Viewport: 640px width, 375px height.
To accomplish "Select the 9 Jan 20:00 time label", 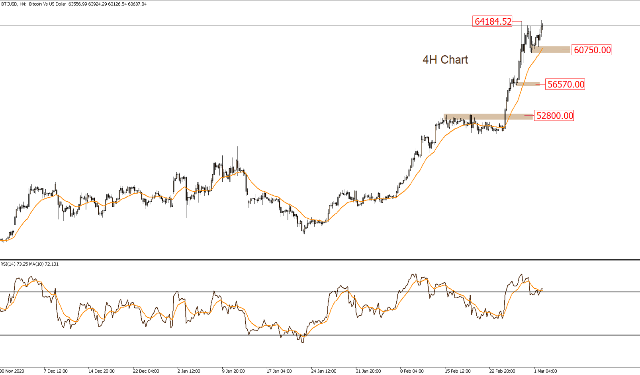I will (233, 371).
